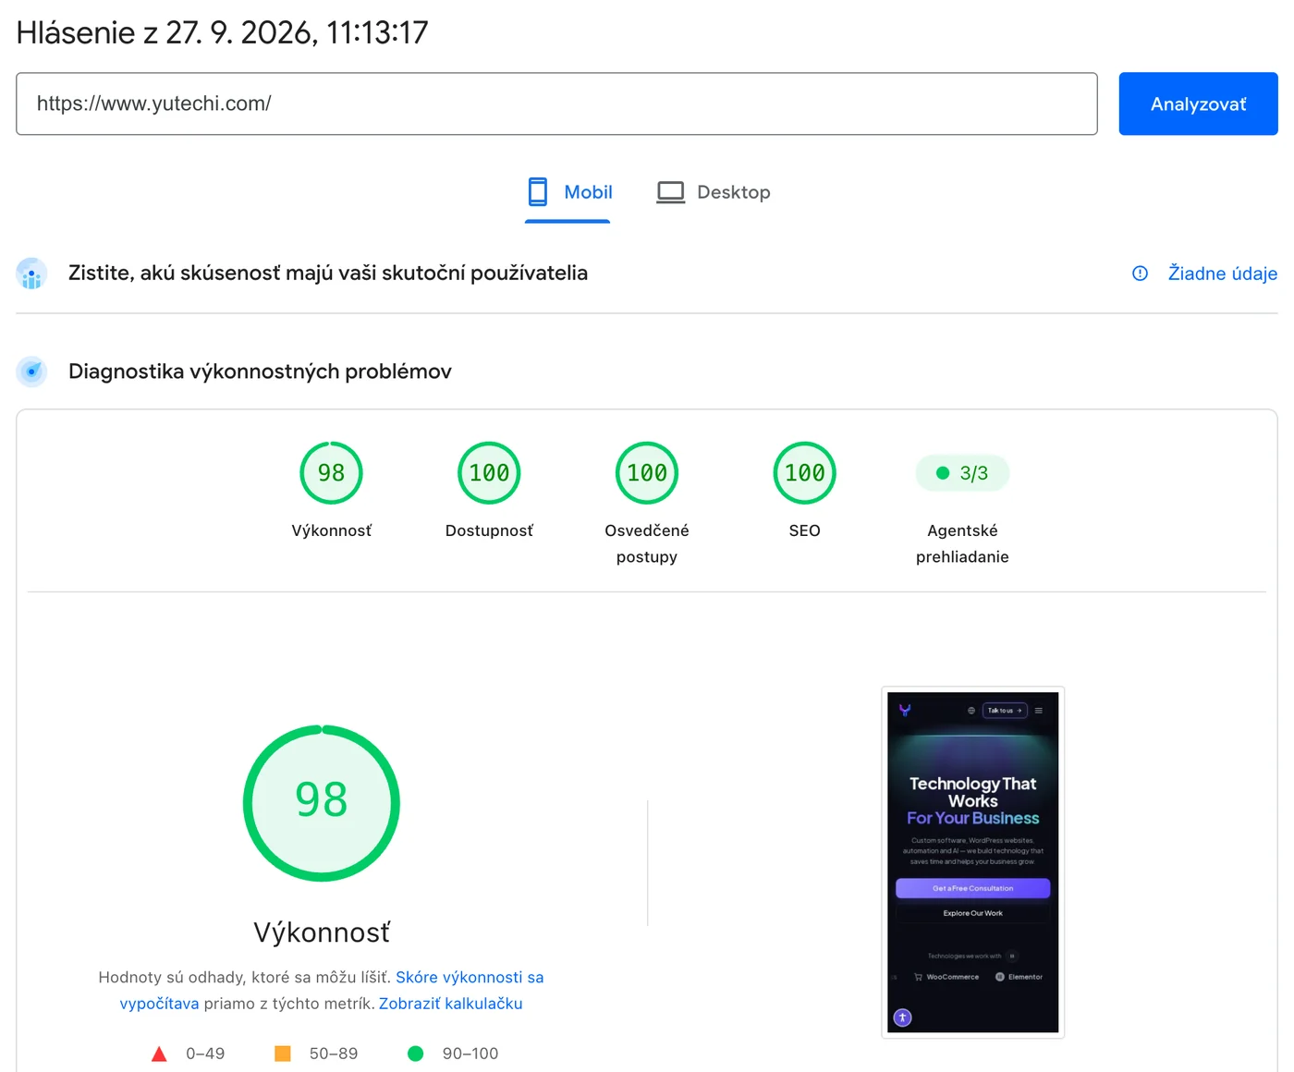The height and width of the screenshot is (1072, 1294).
Task: Click the desktop laptop icon
Action: [671, 192]
